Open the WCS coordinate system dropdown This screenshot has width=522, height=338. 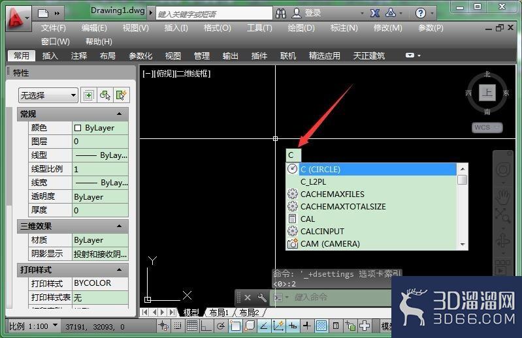[487, 127]
